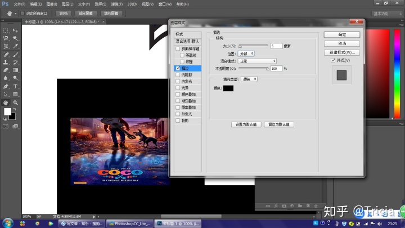Select the Hand tool in toolbox
This screenshot has height=228, width=405.
tap(6, 102)
